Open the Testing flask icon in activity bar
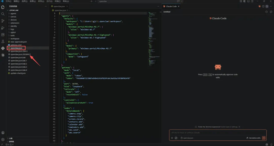The image size is (274, 146). coord(3,41)
